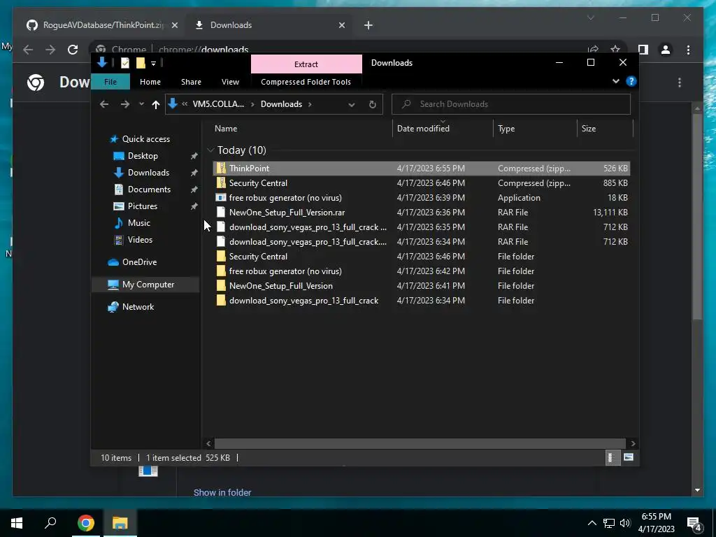Image resolution: width=716 pixels, height=537 pixels.
Task: Open the Share ribbon tab
Action: pos(191,82)
